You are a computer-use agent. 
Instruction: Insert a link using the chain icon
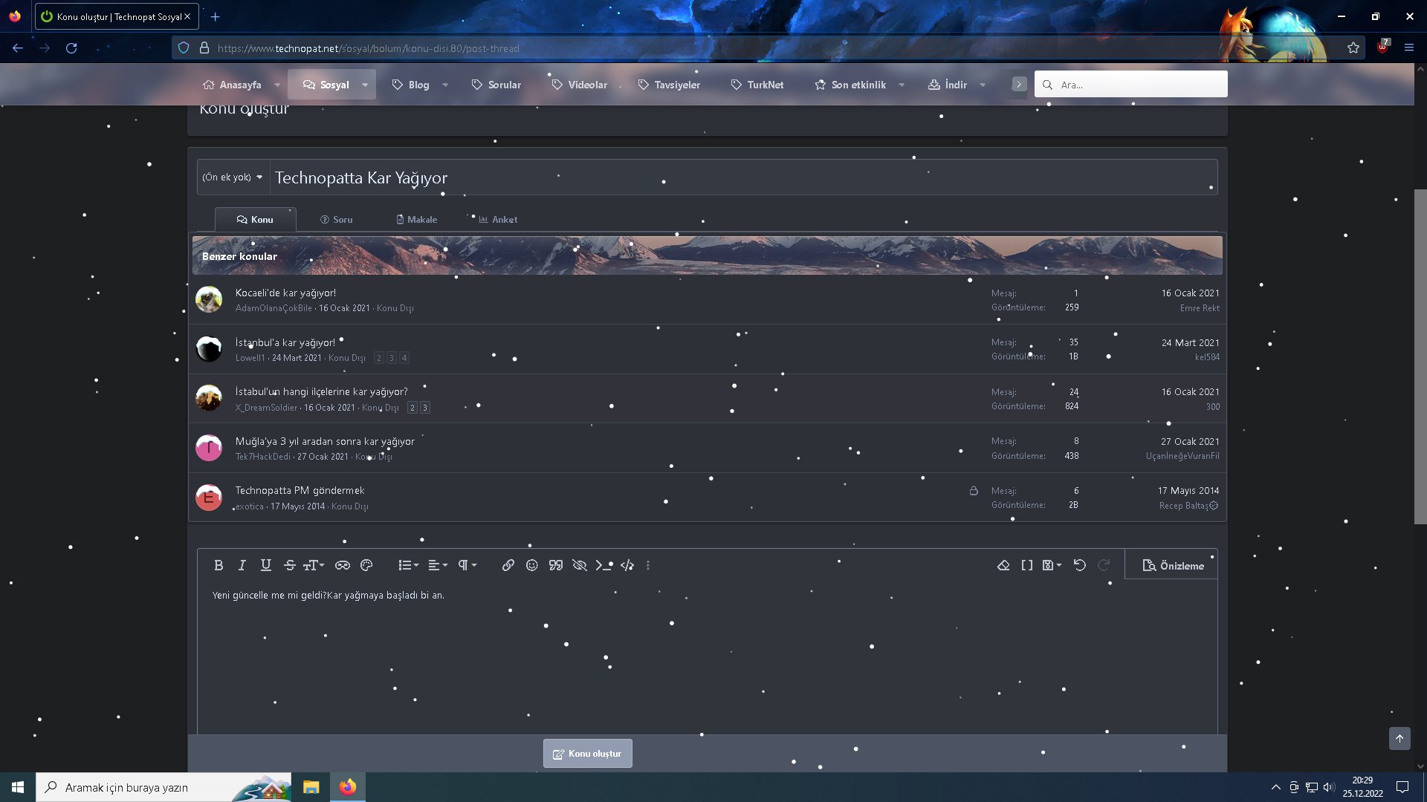coord(508,565)
